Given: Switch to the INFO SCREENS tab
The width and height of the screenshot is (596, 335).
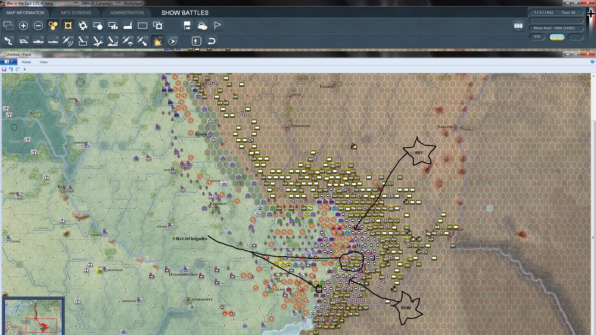Looking at the screenshot, I should coord(76,13).
